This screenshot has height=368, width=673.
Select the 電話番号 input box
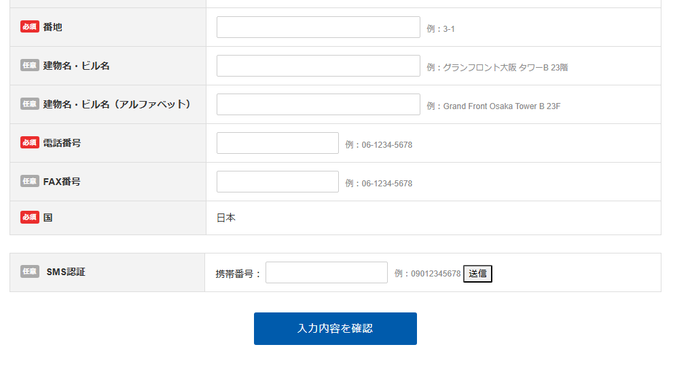pyautogui.click(x=277, y=143)
